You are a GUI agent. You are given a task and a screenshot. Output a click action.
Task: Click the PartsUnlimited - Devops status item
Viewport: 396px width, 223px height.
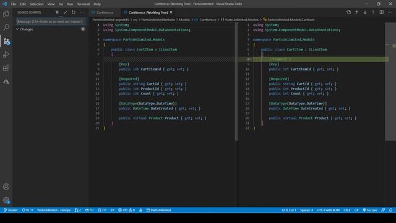(x=54, y=210)
